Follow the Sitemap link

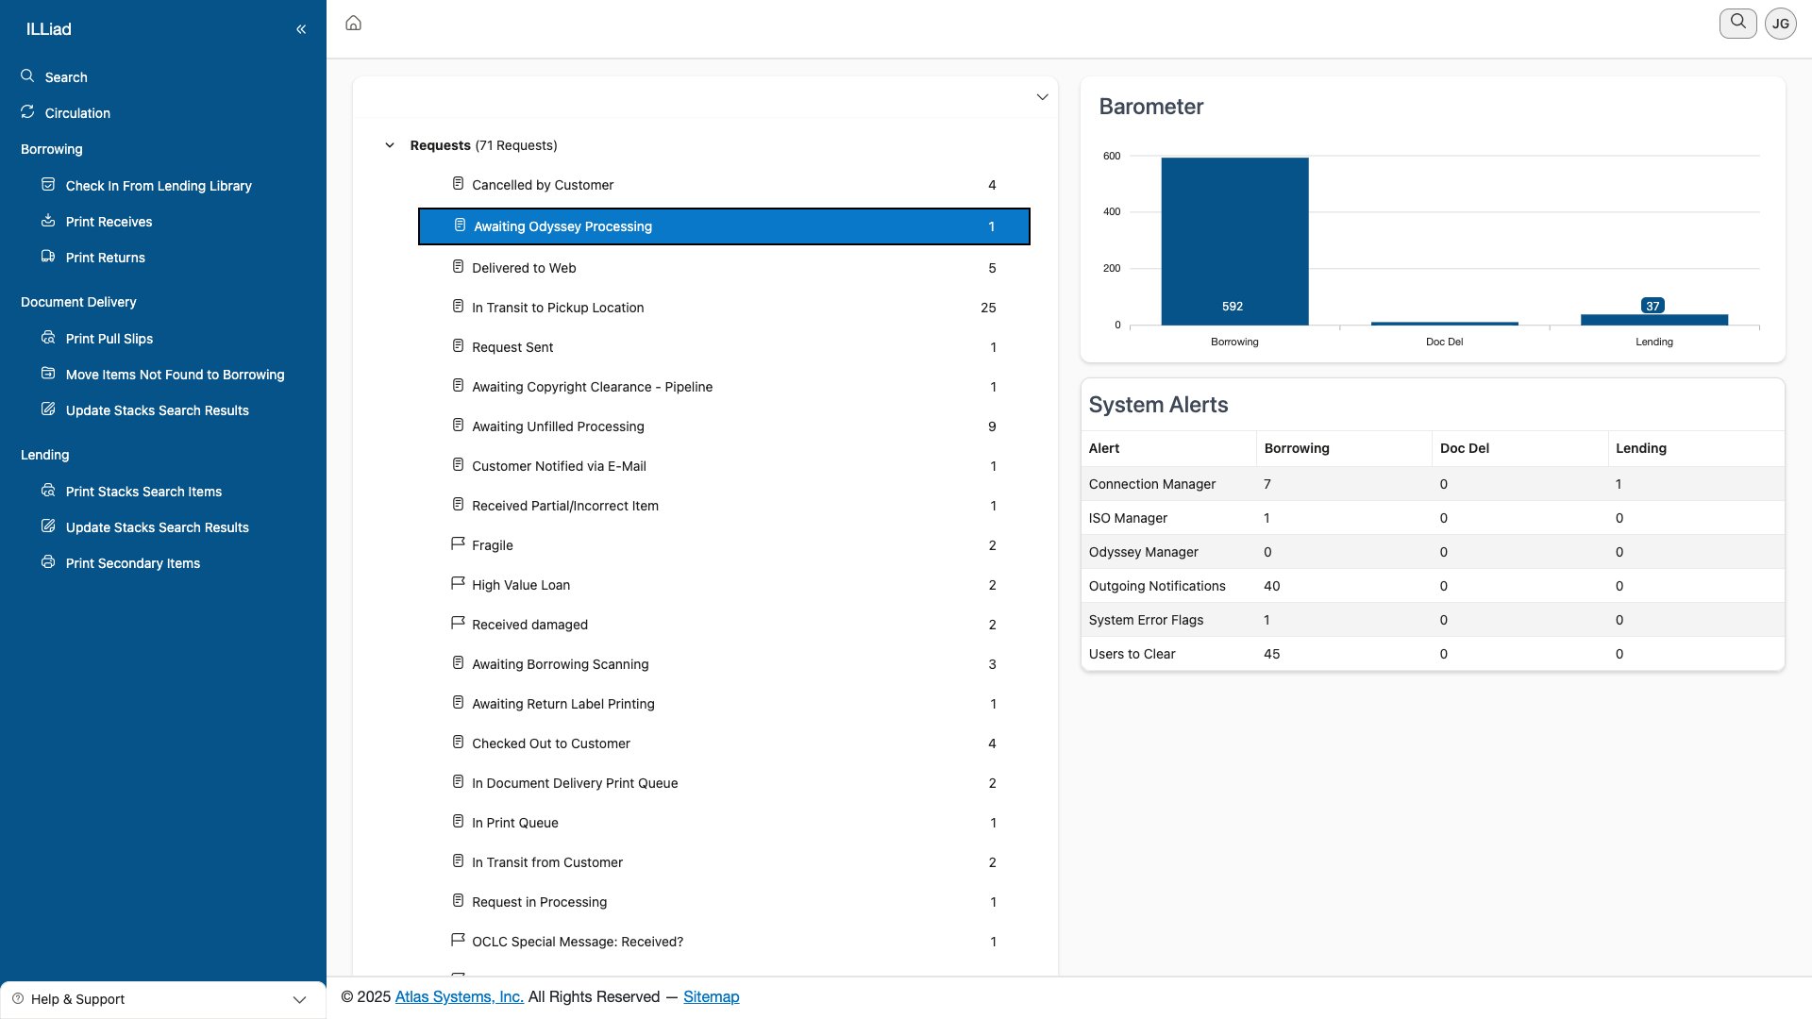point(711,996)
